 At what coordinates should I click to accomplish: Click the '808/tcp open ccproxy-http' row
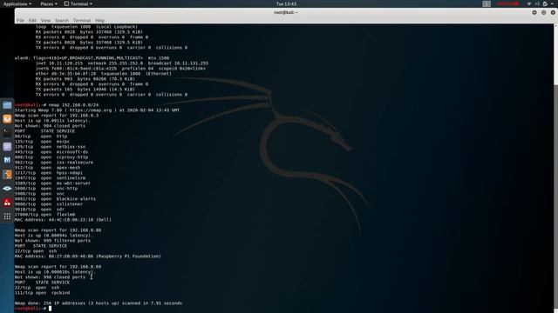51,156
